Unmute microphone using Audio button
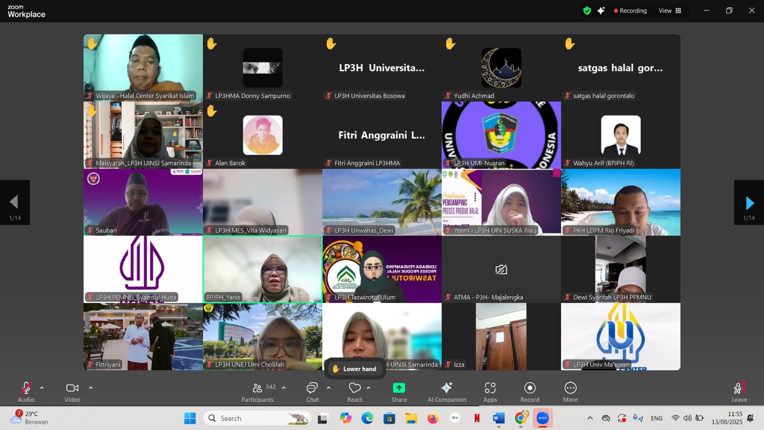 pos(26,392)
